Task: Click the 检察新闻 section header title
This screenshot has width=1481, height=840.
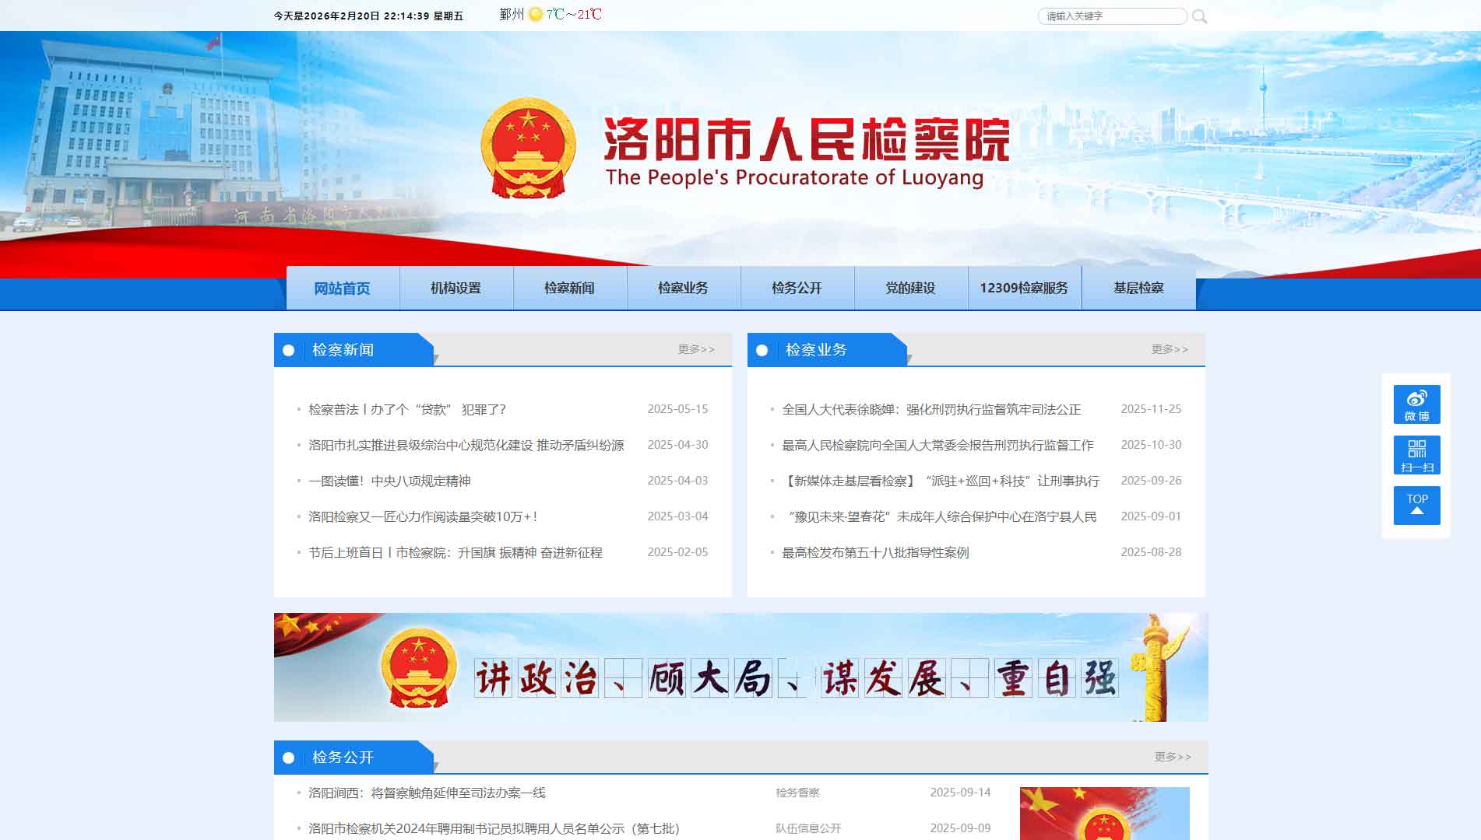Action: coord(343,350)
